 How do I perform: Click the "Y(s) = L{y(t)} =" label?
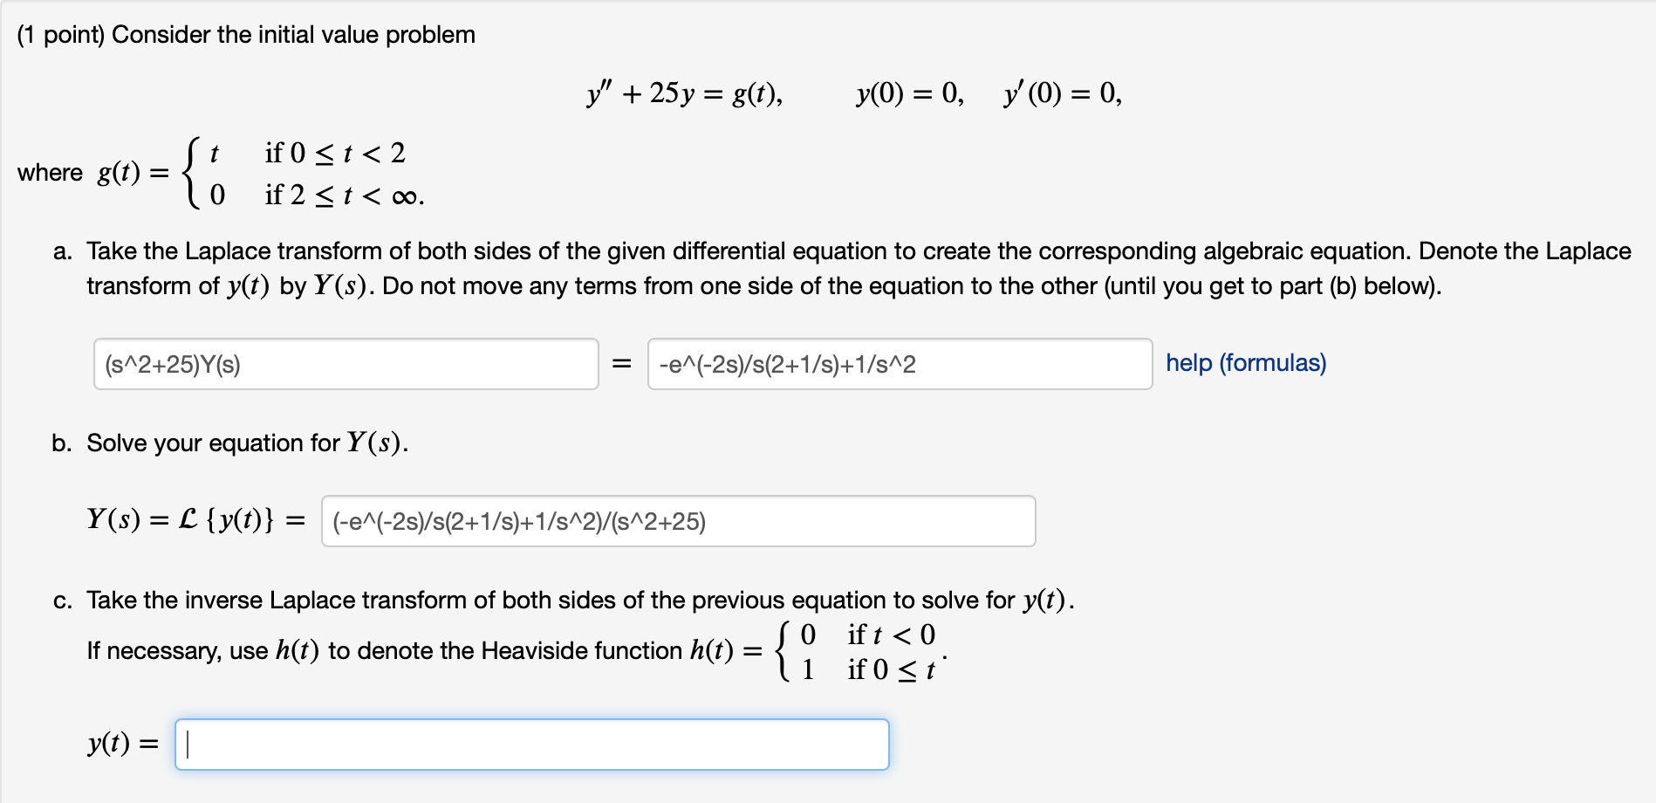[195, 520]
